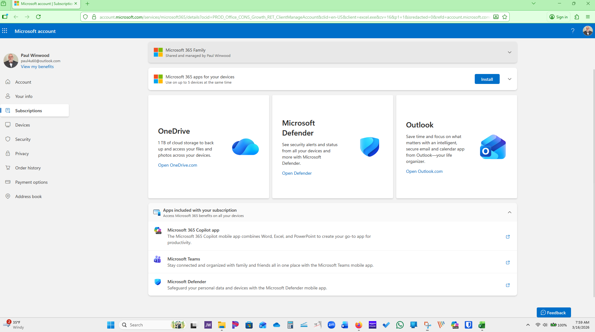Open OneDrive.com link
Screen dimensions: 595x332
pos(178,165)
